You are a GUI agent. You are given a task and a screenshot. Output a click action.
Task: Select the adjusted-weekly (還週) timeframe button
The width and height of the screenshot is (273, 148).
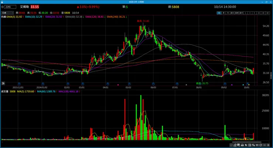pos(236,13)
